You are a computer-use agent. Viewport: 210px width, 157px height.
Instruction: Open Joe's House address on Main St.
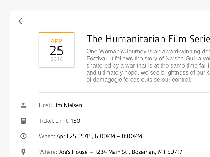point(120,152)
